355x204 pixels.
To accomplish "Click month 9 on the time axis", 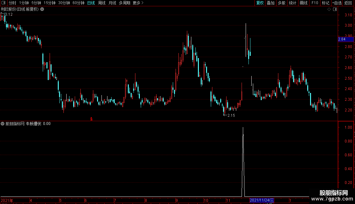I will tap(177, 200).
